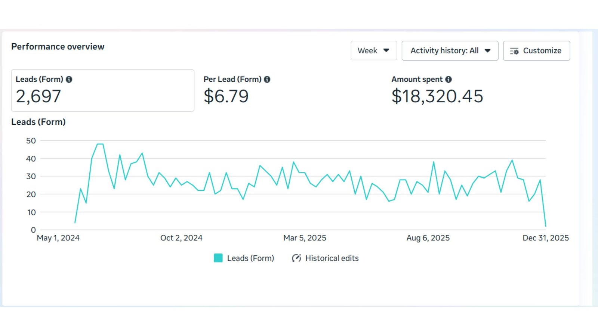This screenshot has height=336, width=598.
Task: Click the Week dropdown caret icon
Action: point(387,50)
